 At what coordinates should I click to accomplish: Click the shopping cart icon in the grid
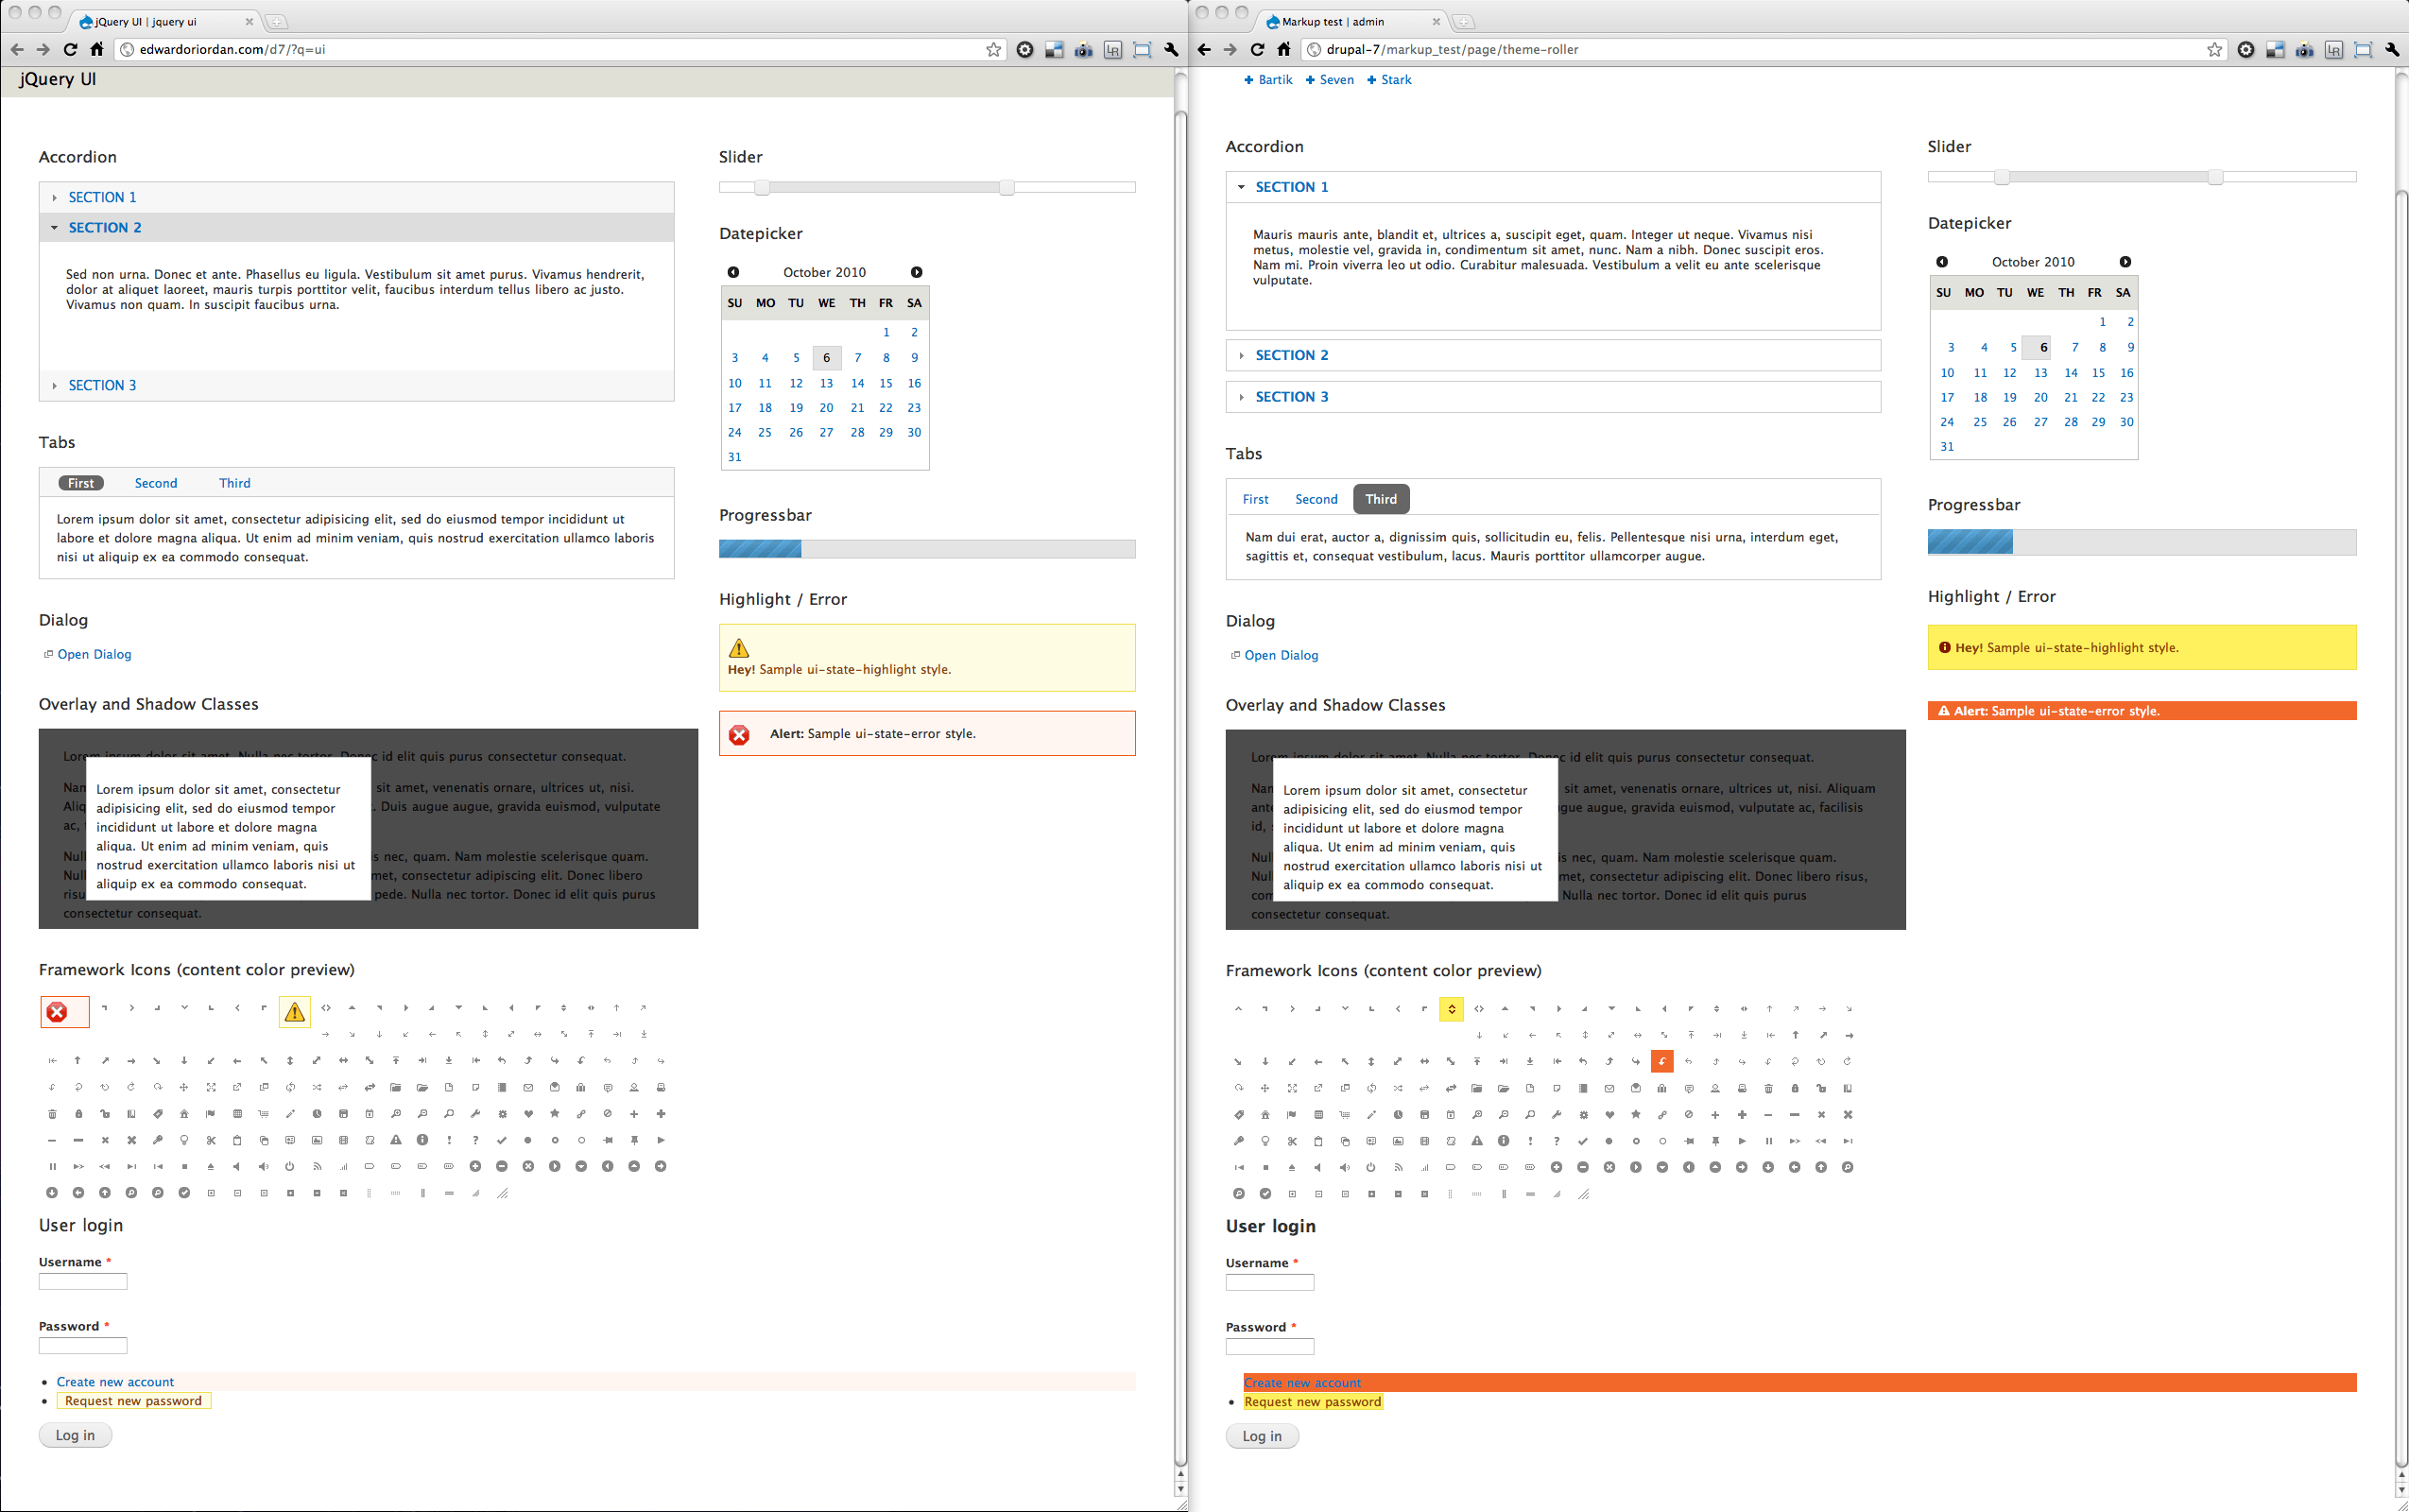click(263, 1114)
